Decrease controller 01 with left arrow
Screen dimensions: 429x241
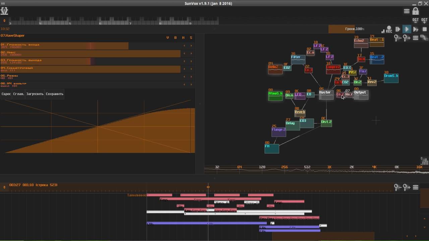[184, 46]
